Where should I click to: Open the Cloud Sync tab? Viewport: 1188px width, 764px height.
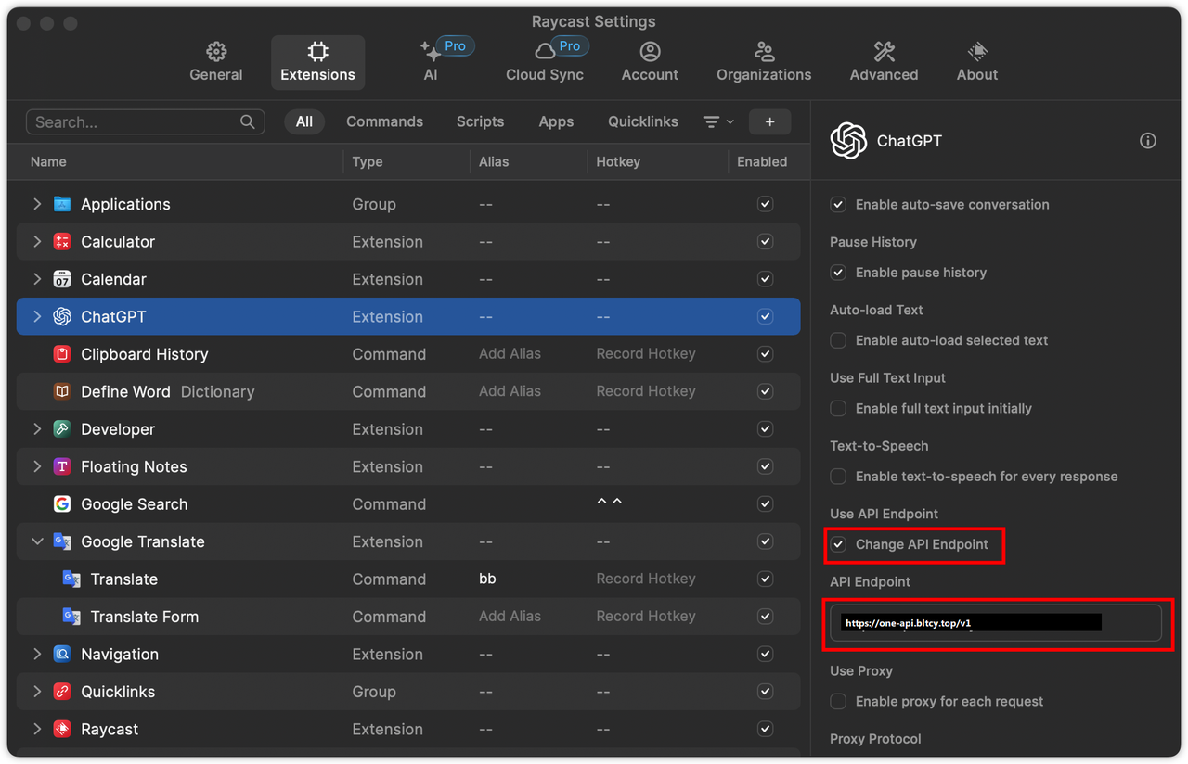click(545, 61)
